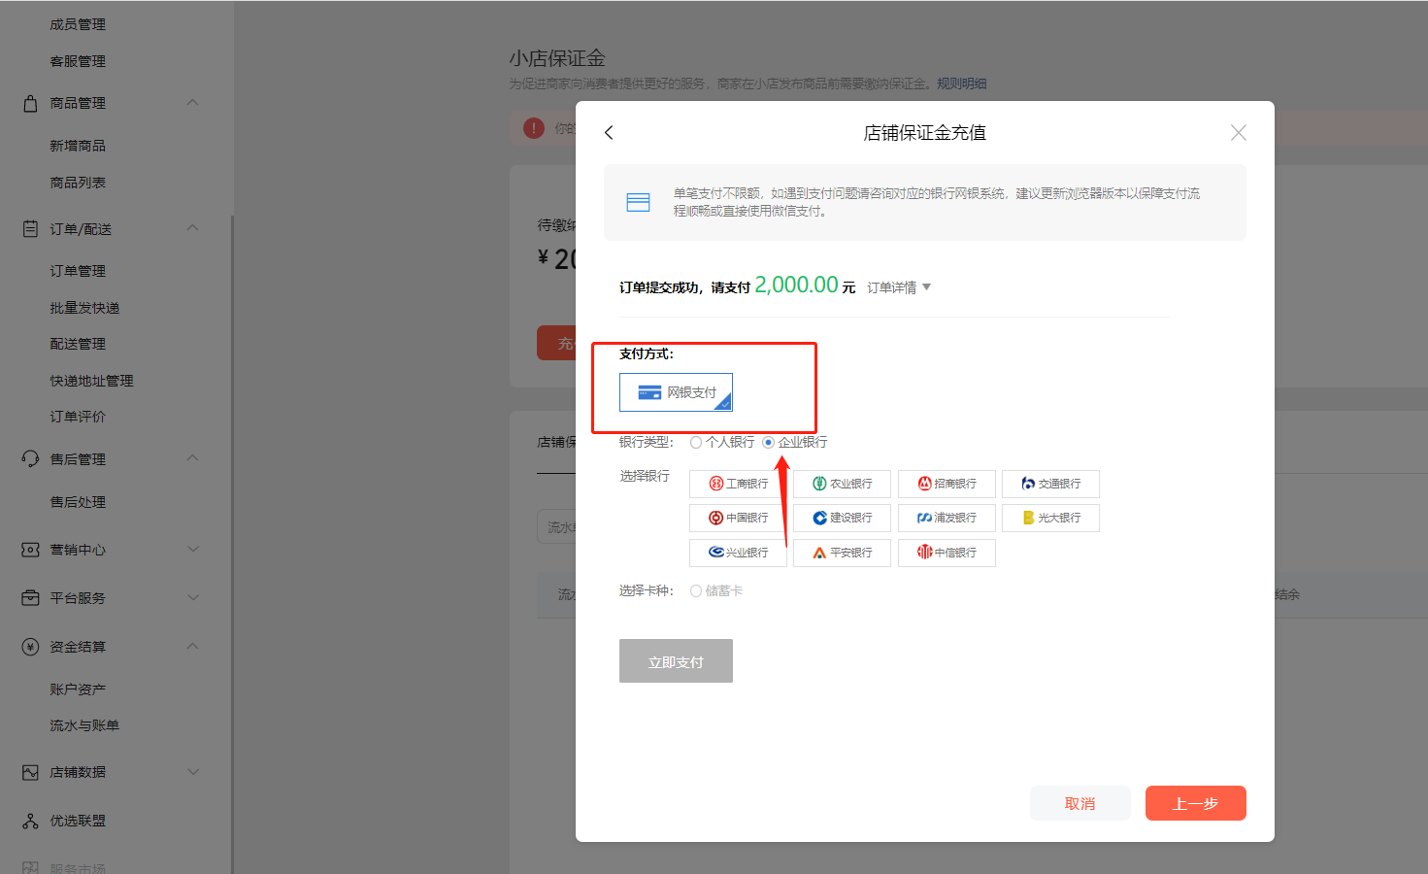Image resolution: width=1428 pixels, height=874 pixels.
Task: Select the 个人银行 radio option
Action: [696, 443]
